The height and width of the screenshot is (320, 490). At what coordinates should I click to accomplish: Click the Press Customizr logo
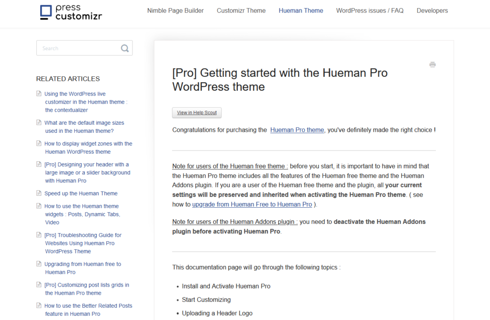coord(71,12)
